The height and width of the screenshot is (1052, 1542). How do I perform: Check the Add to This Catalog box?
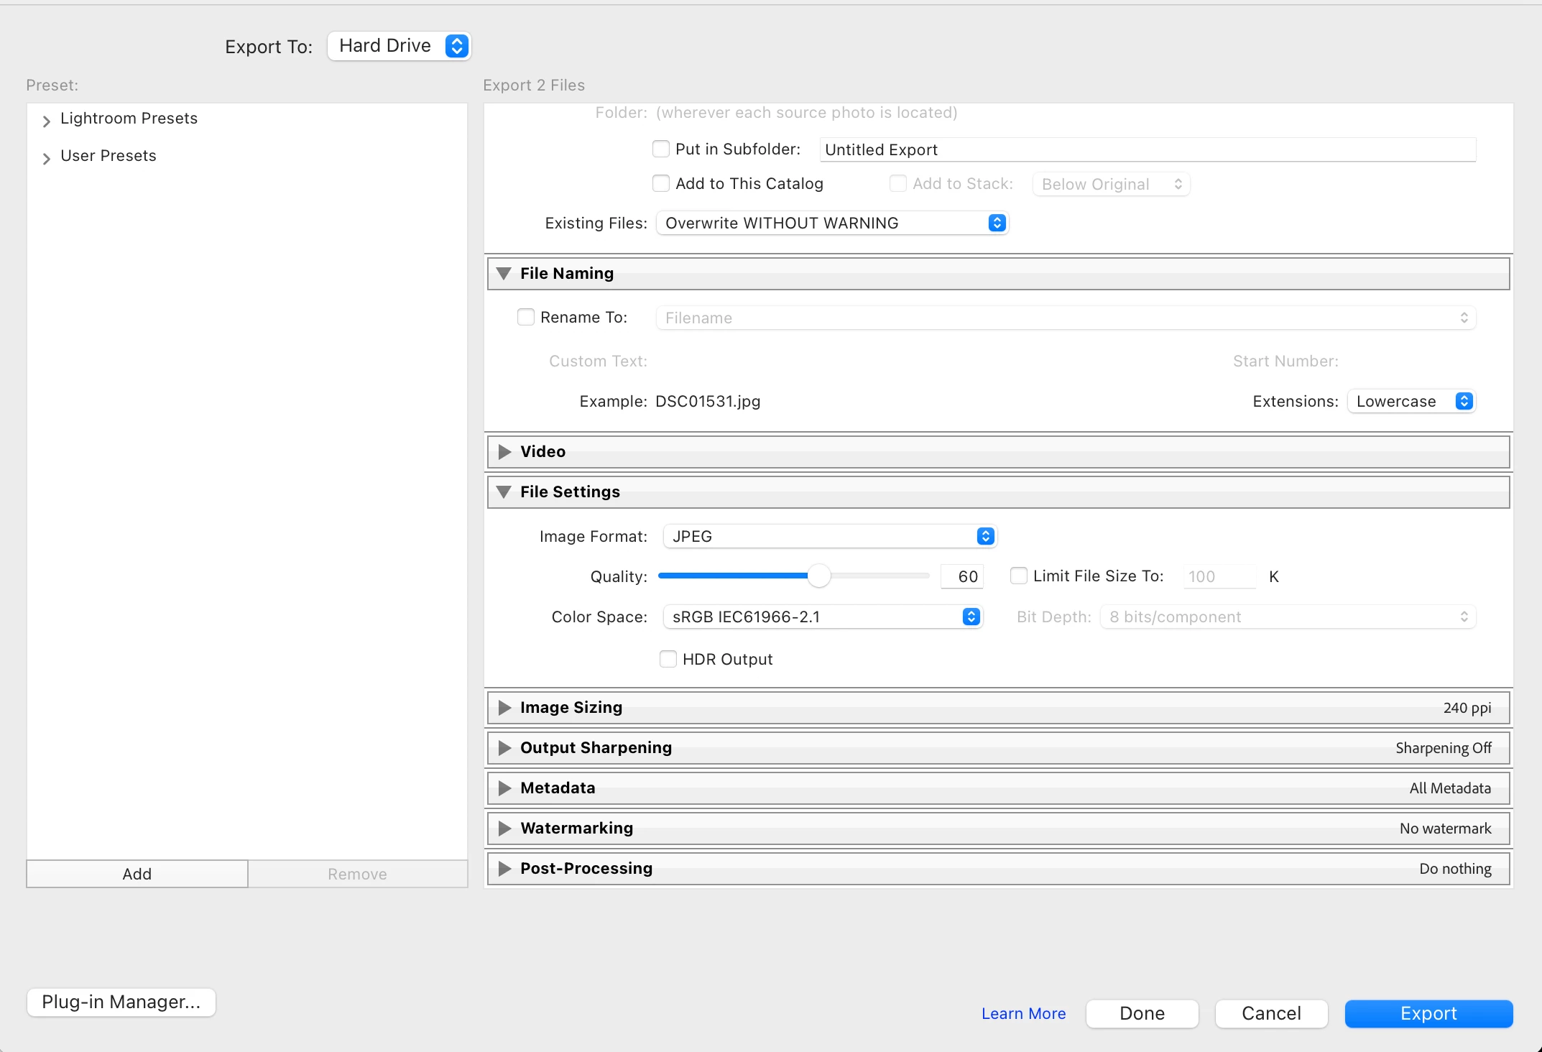click(661, 183)
